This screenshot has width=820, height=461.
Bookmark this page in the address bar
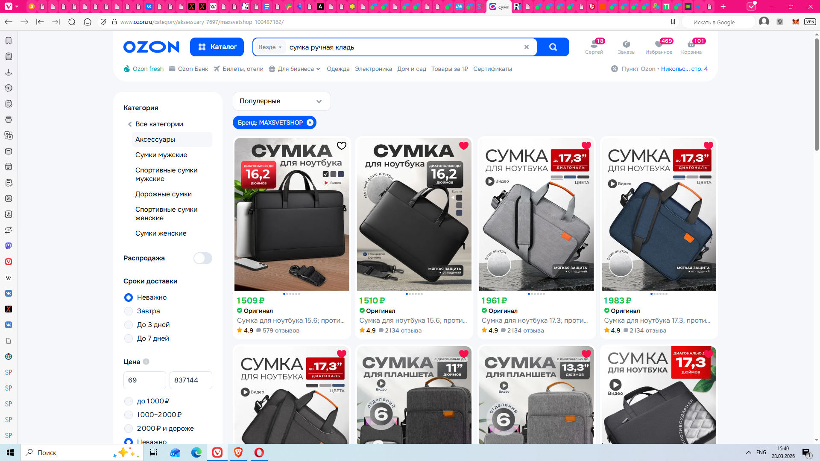[x=673, y=22]
